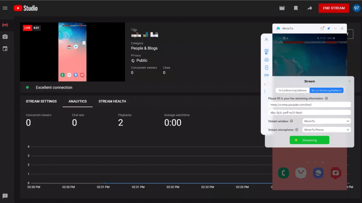Switch to the Stream Health tab

[x=112, y=101]
